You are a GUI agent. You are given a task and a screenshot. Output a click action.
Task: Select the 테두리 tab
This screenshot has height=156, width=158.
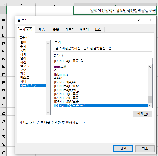tap(70, 30)
